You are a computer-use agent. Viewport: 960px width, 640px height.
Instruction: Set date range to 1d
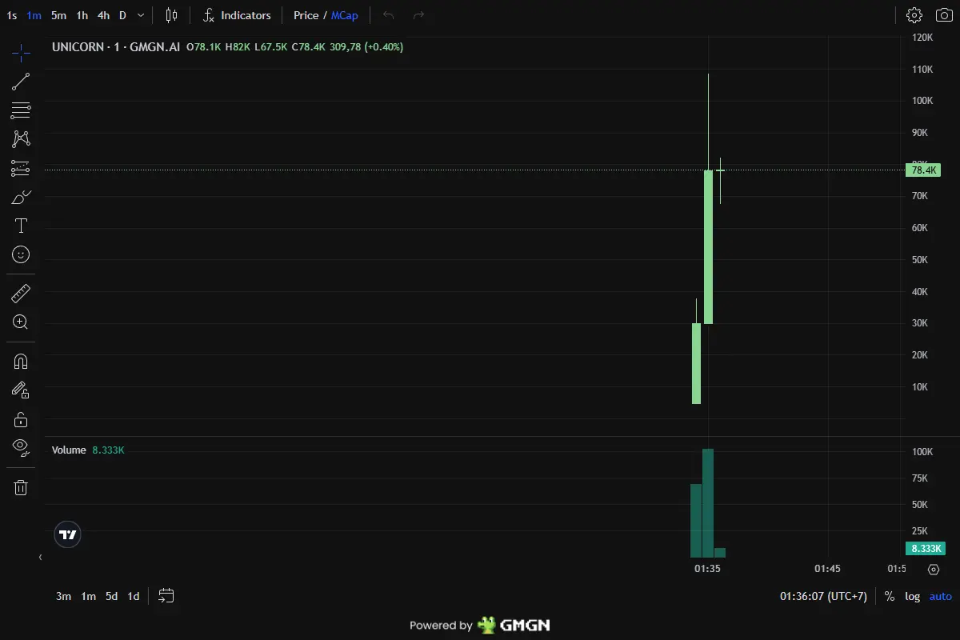(134, 596)
